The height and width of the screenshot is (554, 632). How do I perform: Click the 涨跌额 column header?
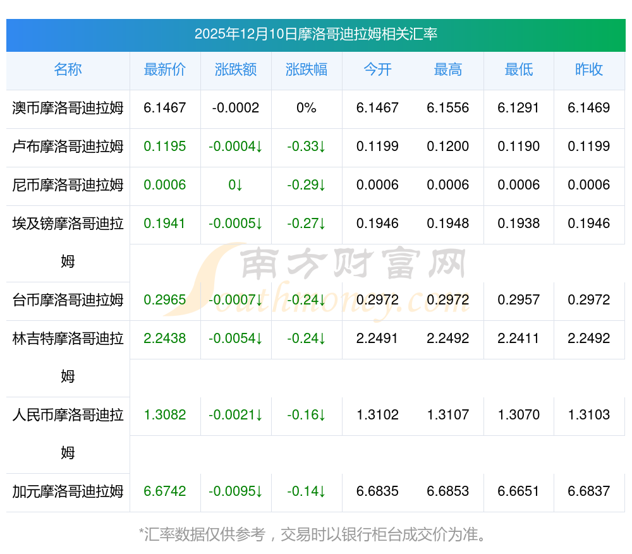point(236,70)
